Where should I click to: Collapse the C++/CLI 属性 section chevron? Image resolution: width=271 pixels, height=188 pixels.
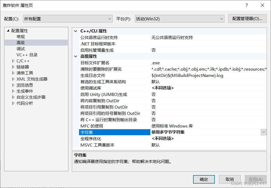coord(75,31)
